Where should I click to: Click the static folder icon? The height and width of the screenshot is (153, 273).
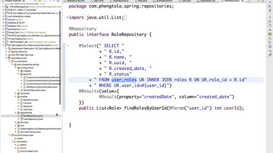pyautogui.click(x=15, y=139)
